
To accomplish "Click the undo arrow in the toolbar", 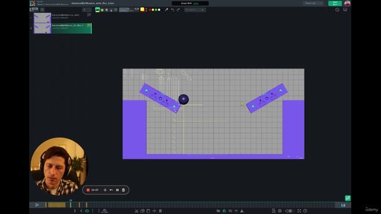I will 173,10.
